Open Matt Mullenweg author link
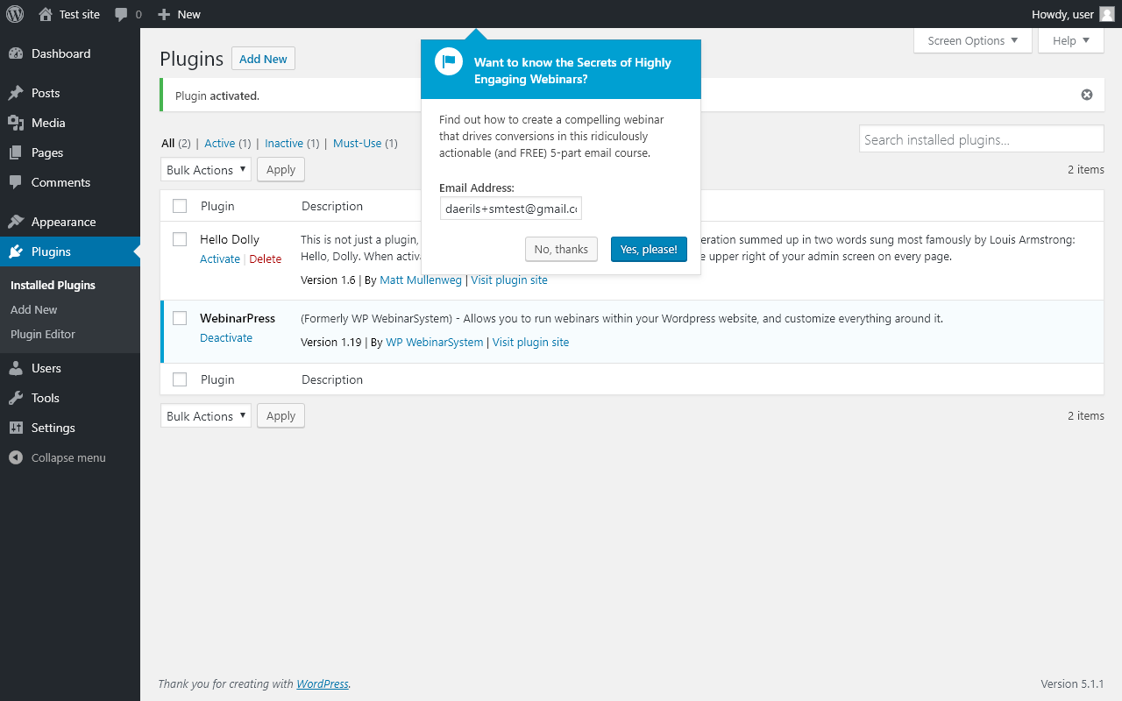The image size is (1122, 701). [422, 280]
